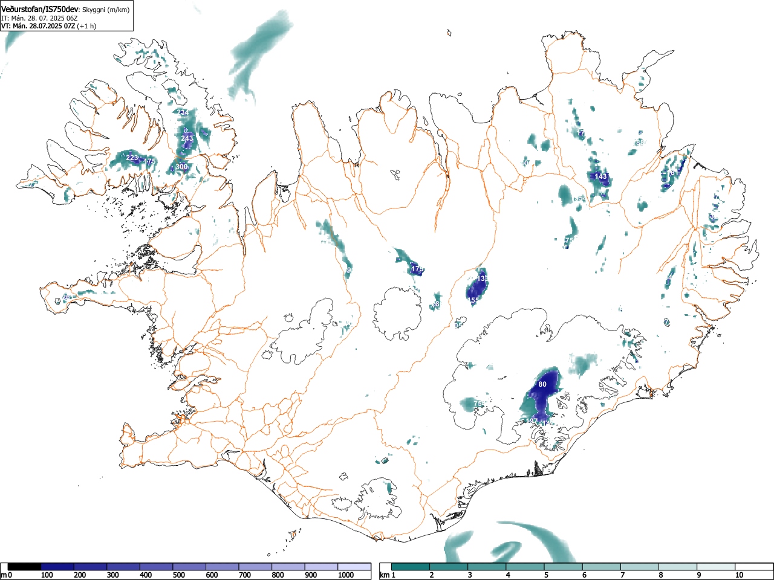The image size is (774, 580).
Task: Click the '223' visibility value on the map
Action: pyautogui.click(x=132, y=158)
